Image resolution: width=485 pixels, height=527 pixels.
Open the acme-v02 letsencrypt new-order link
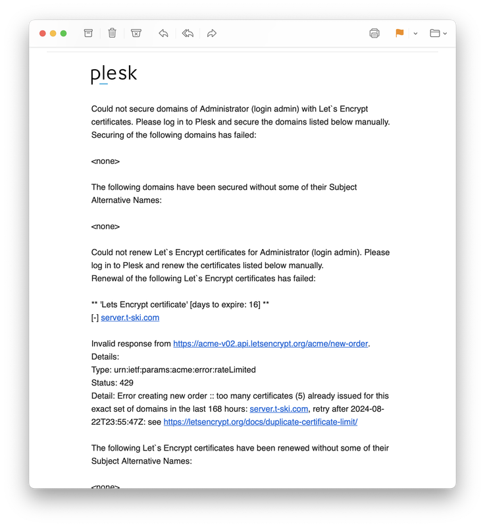[x=270, y=343]
